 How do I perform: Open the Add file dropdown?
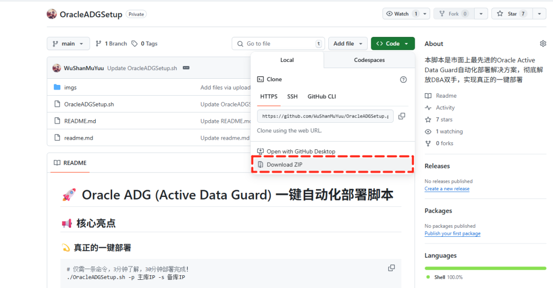point(348,43)
